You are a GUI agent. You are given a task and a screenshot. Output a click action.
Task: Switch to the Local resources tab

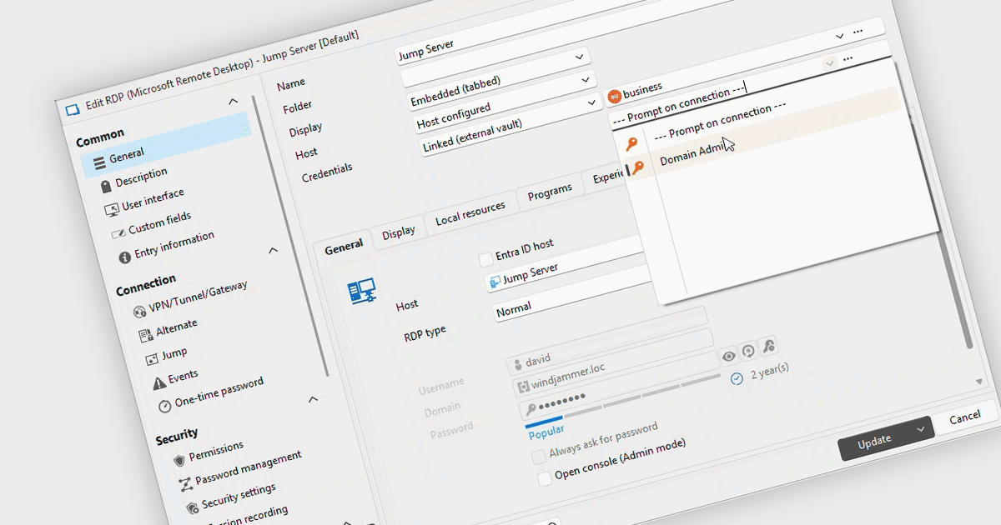tap(470, 214)
